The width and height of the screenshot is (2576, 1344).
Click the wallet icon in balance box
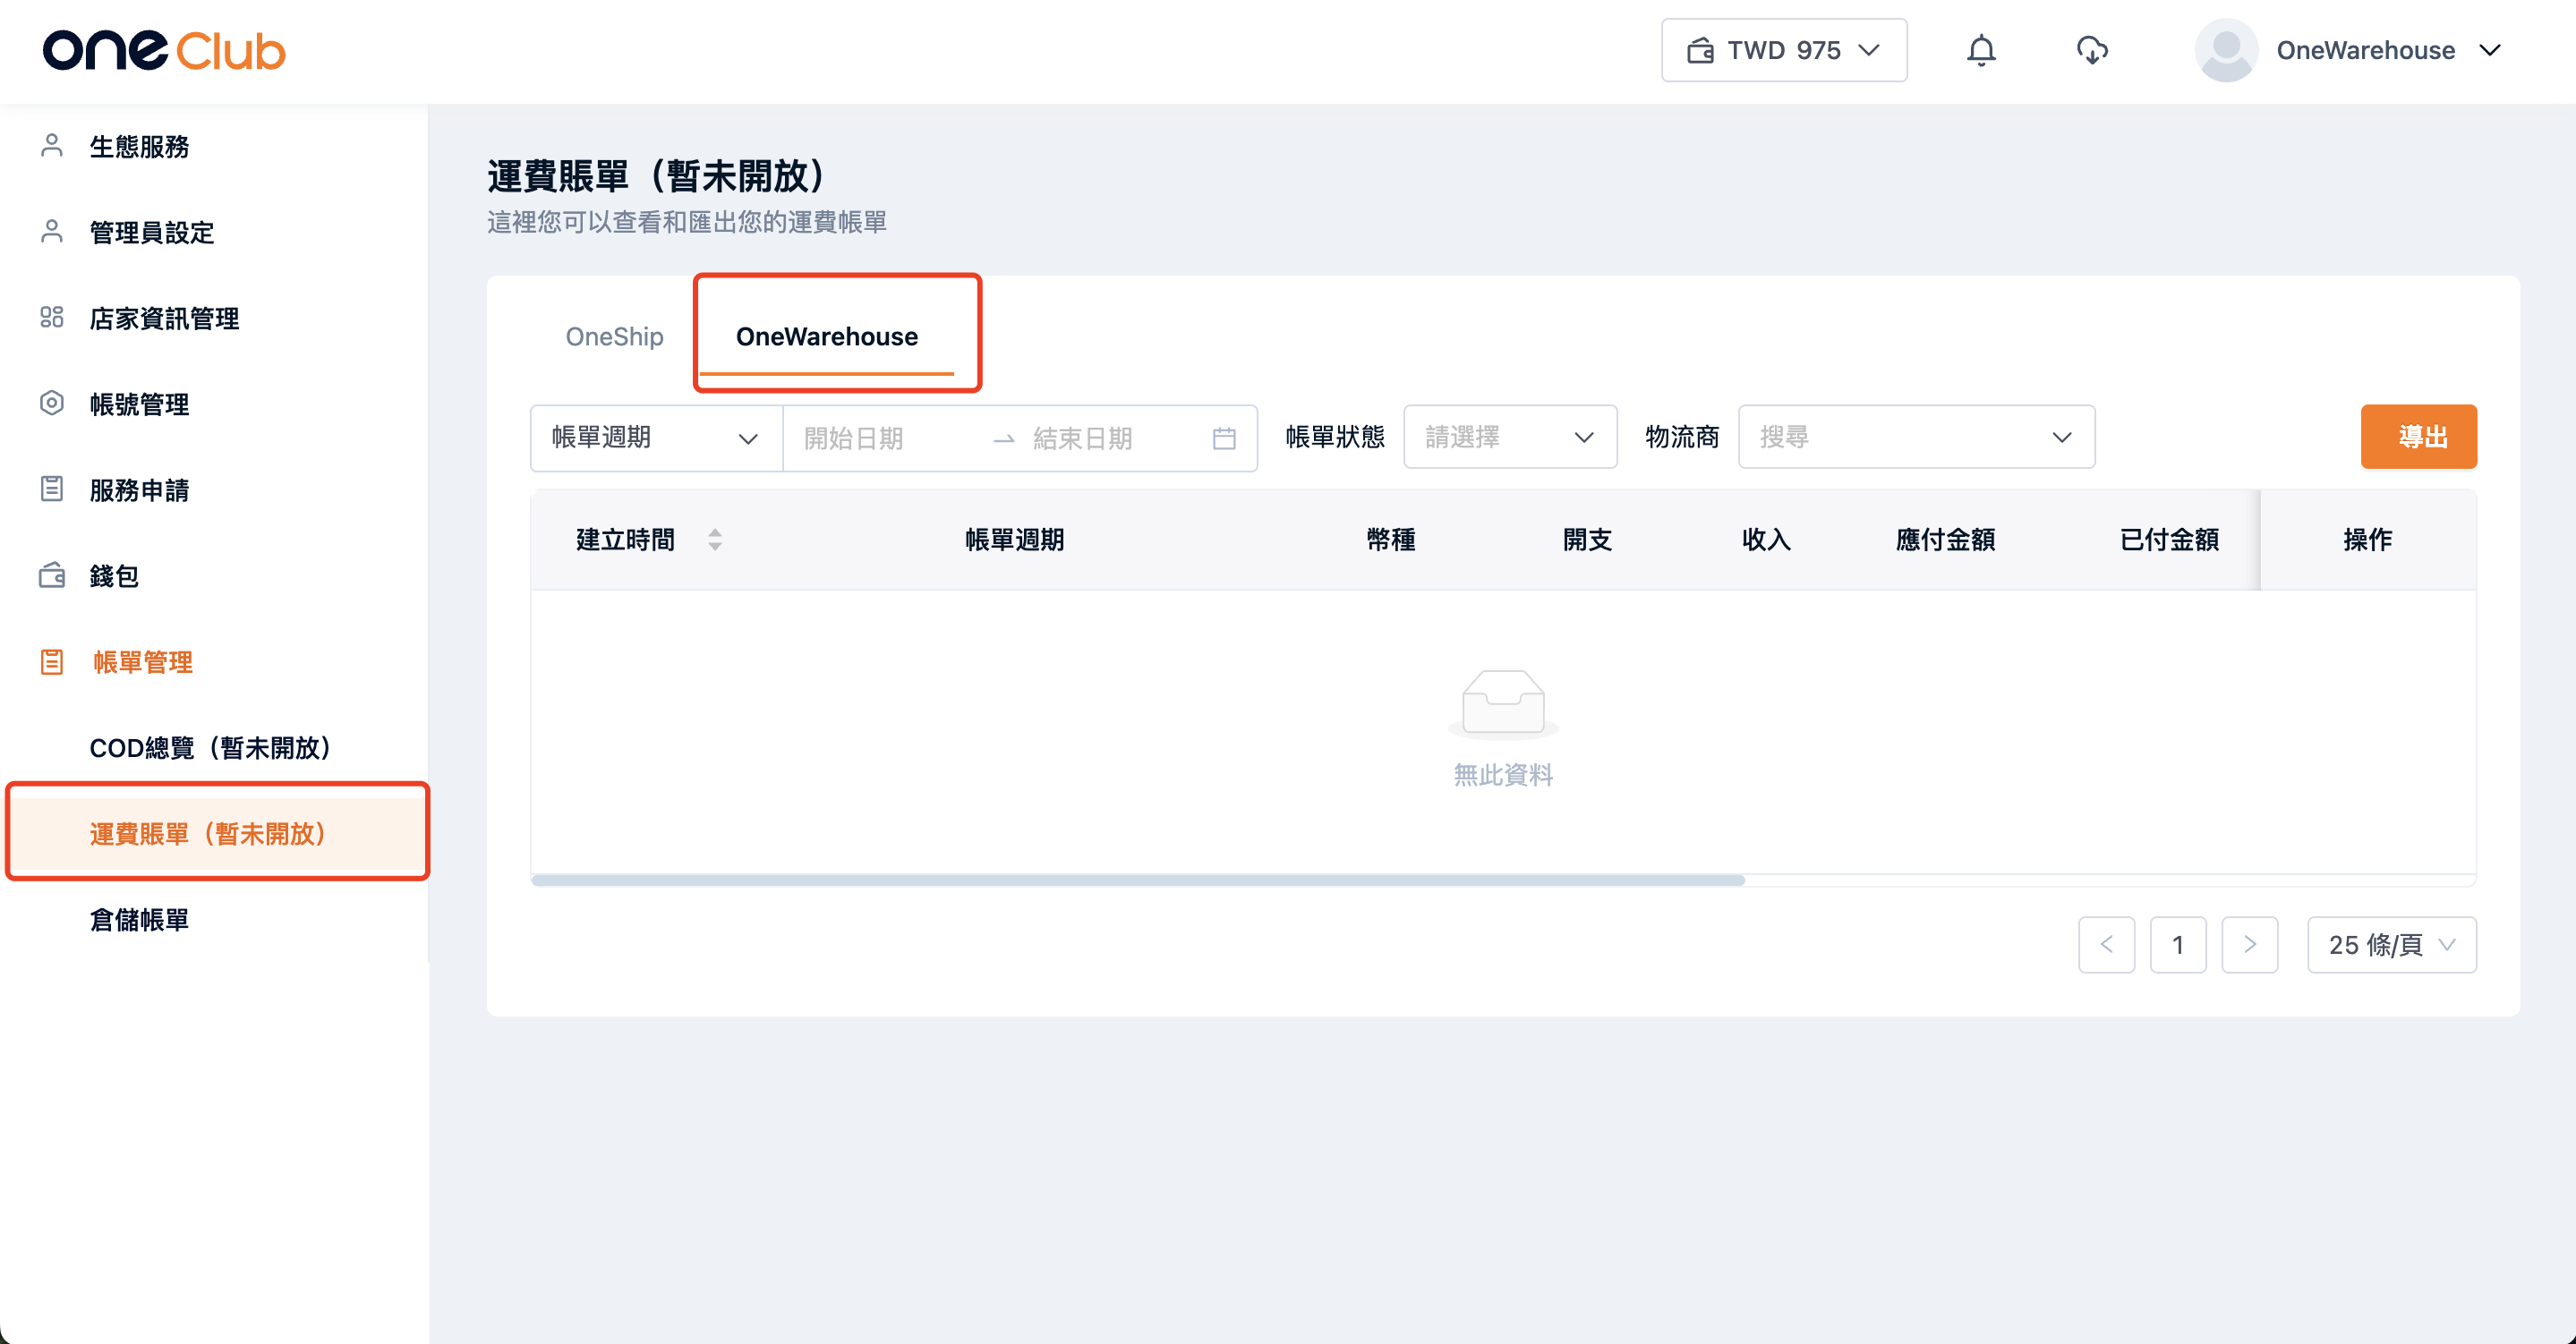coord(1700,50)
